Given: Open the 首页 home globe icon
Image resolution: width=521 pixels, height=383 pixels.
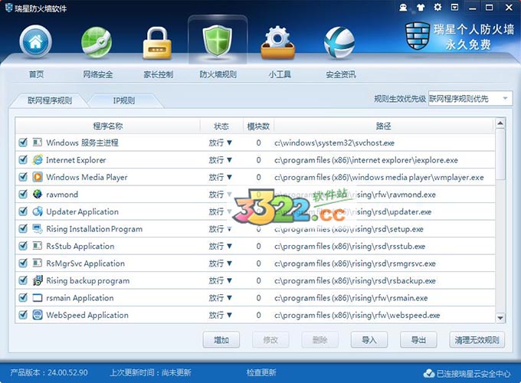Looking at the screenshot, I should (x=35, y=42).
